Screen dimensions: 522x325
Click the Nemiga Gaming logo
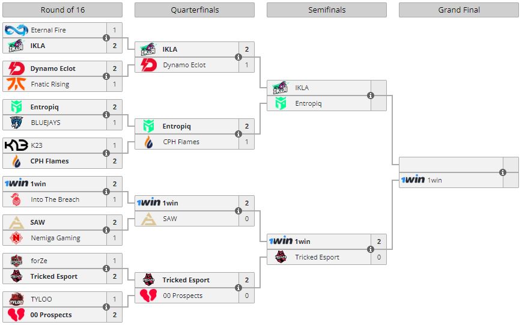16,238
